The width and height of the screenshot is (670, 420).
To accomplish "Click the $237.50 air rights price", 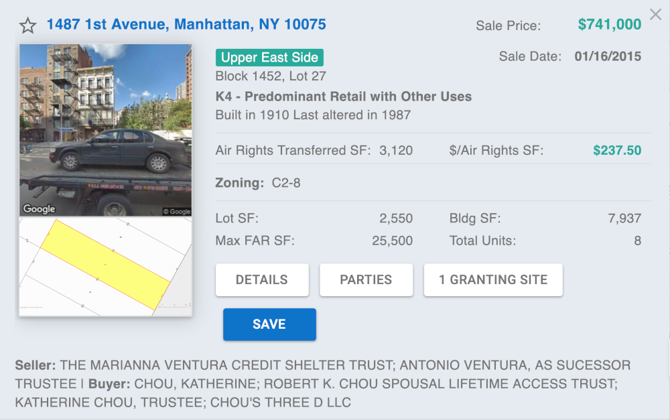I will 617,151.
